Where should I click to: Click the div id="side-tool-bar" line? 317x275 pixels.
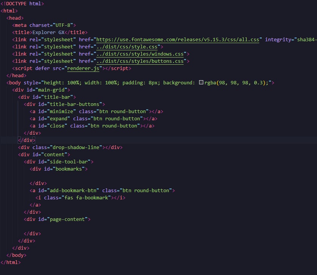point(59,162)
